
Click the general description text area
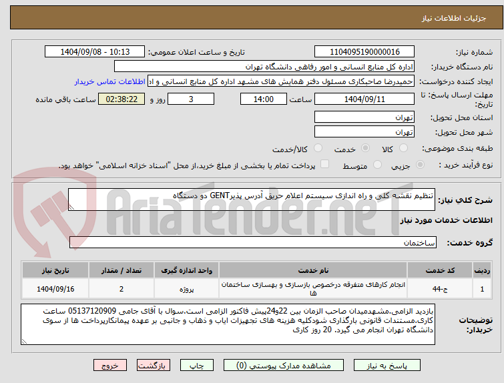coord(252,200)
